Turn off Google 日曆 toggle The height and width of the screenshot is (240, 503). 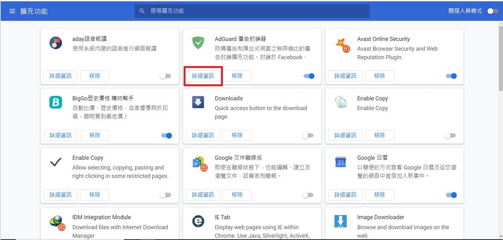pos(451,195)
